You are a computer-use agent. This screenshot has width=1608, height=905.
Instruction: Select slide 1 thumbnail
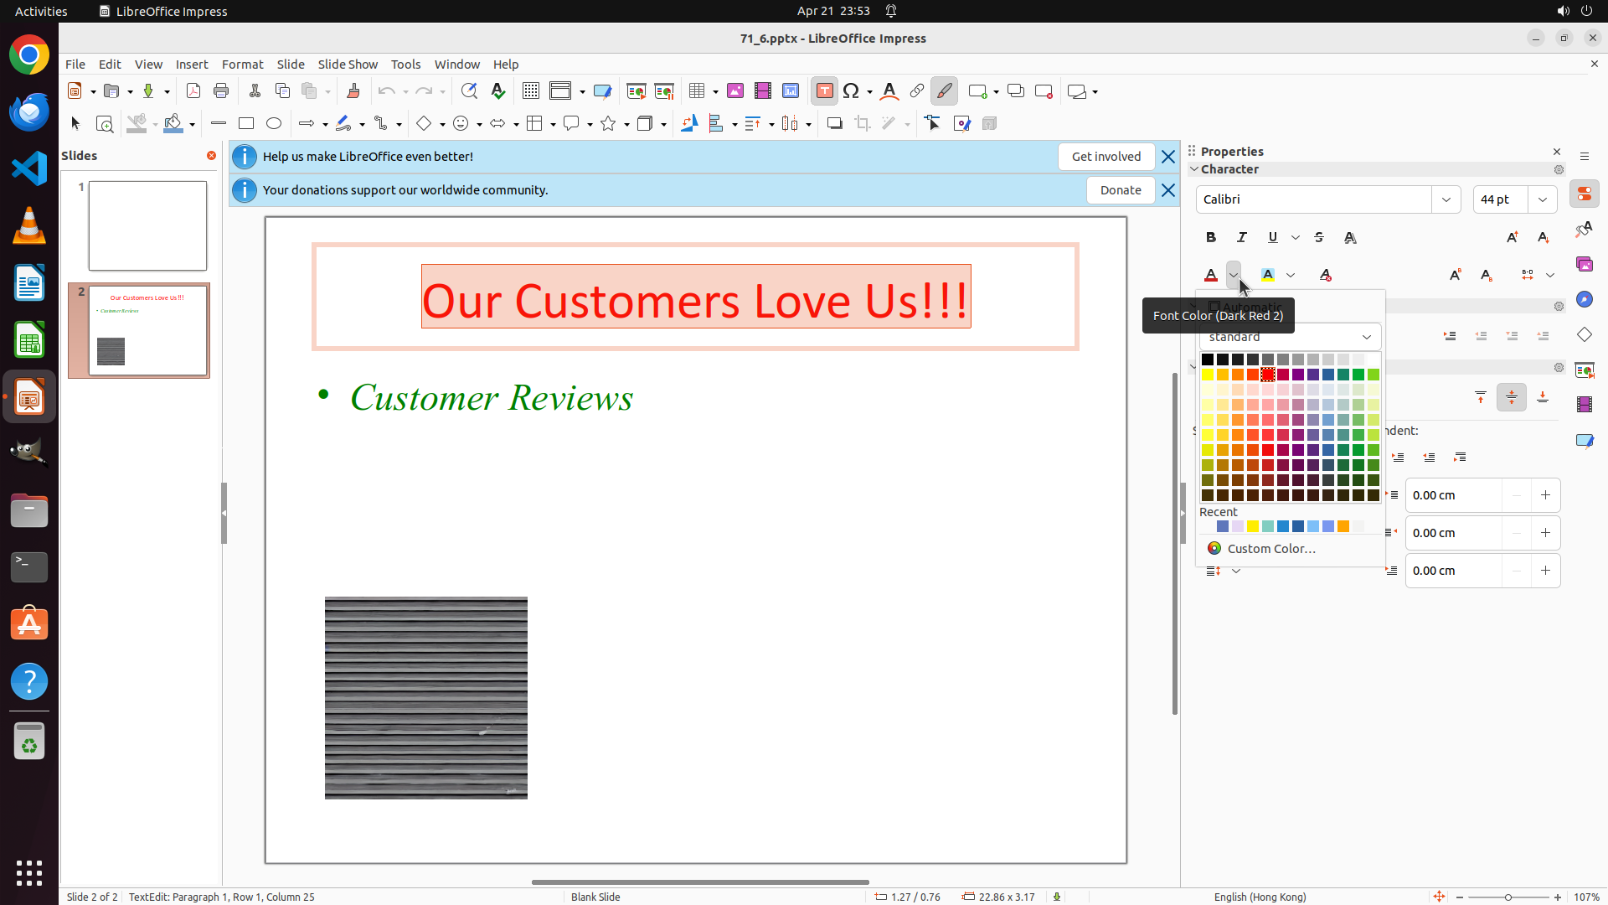pyautogui.click(x=147, y=226)
